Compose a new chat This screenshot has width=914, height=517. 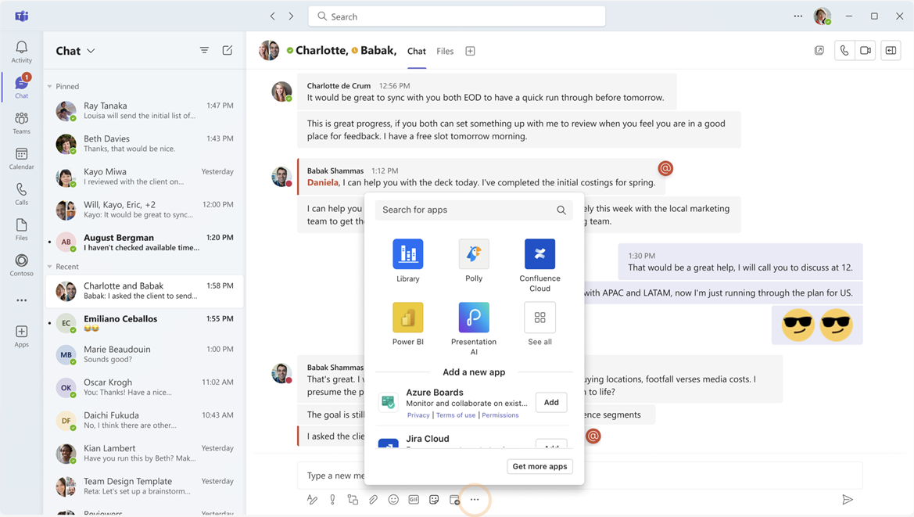pyautogui.click(x=228, y=51)
